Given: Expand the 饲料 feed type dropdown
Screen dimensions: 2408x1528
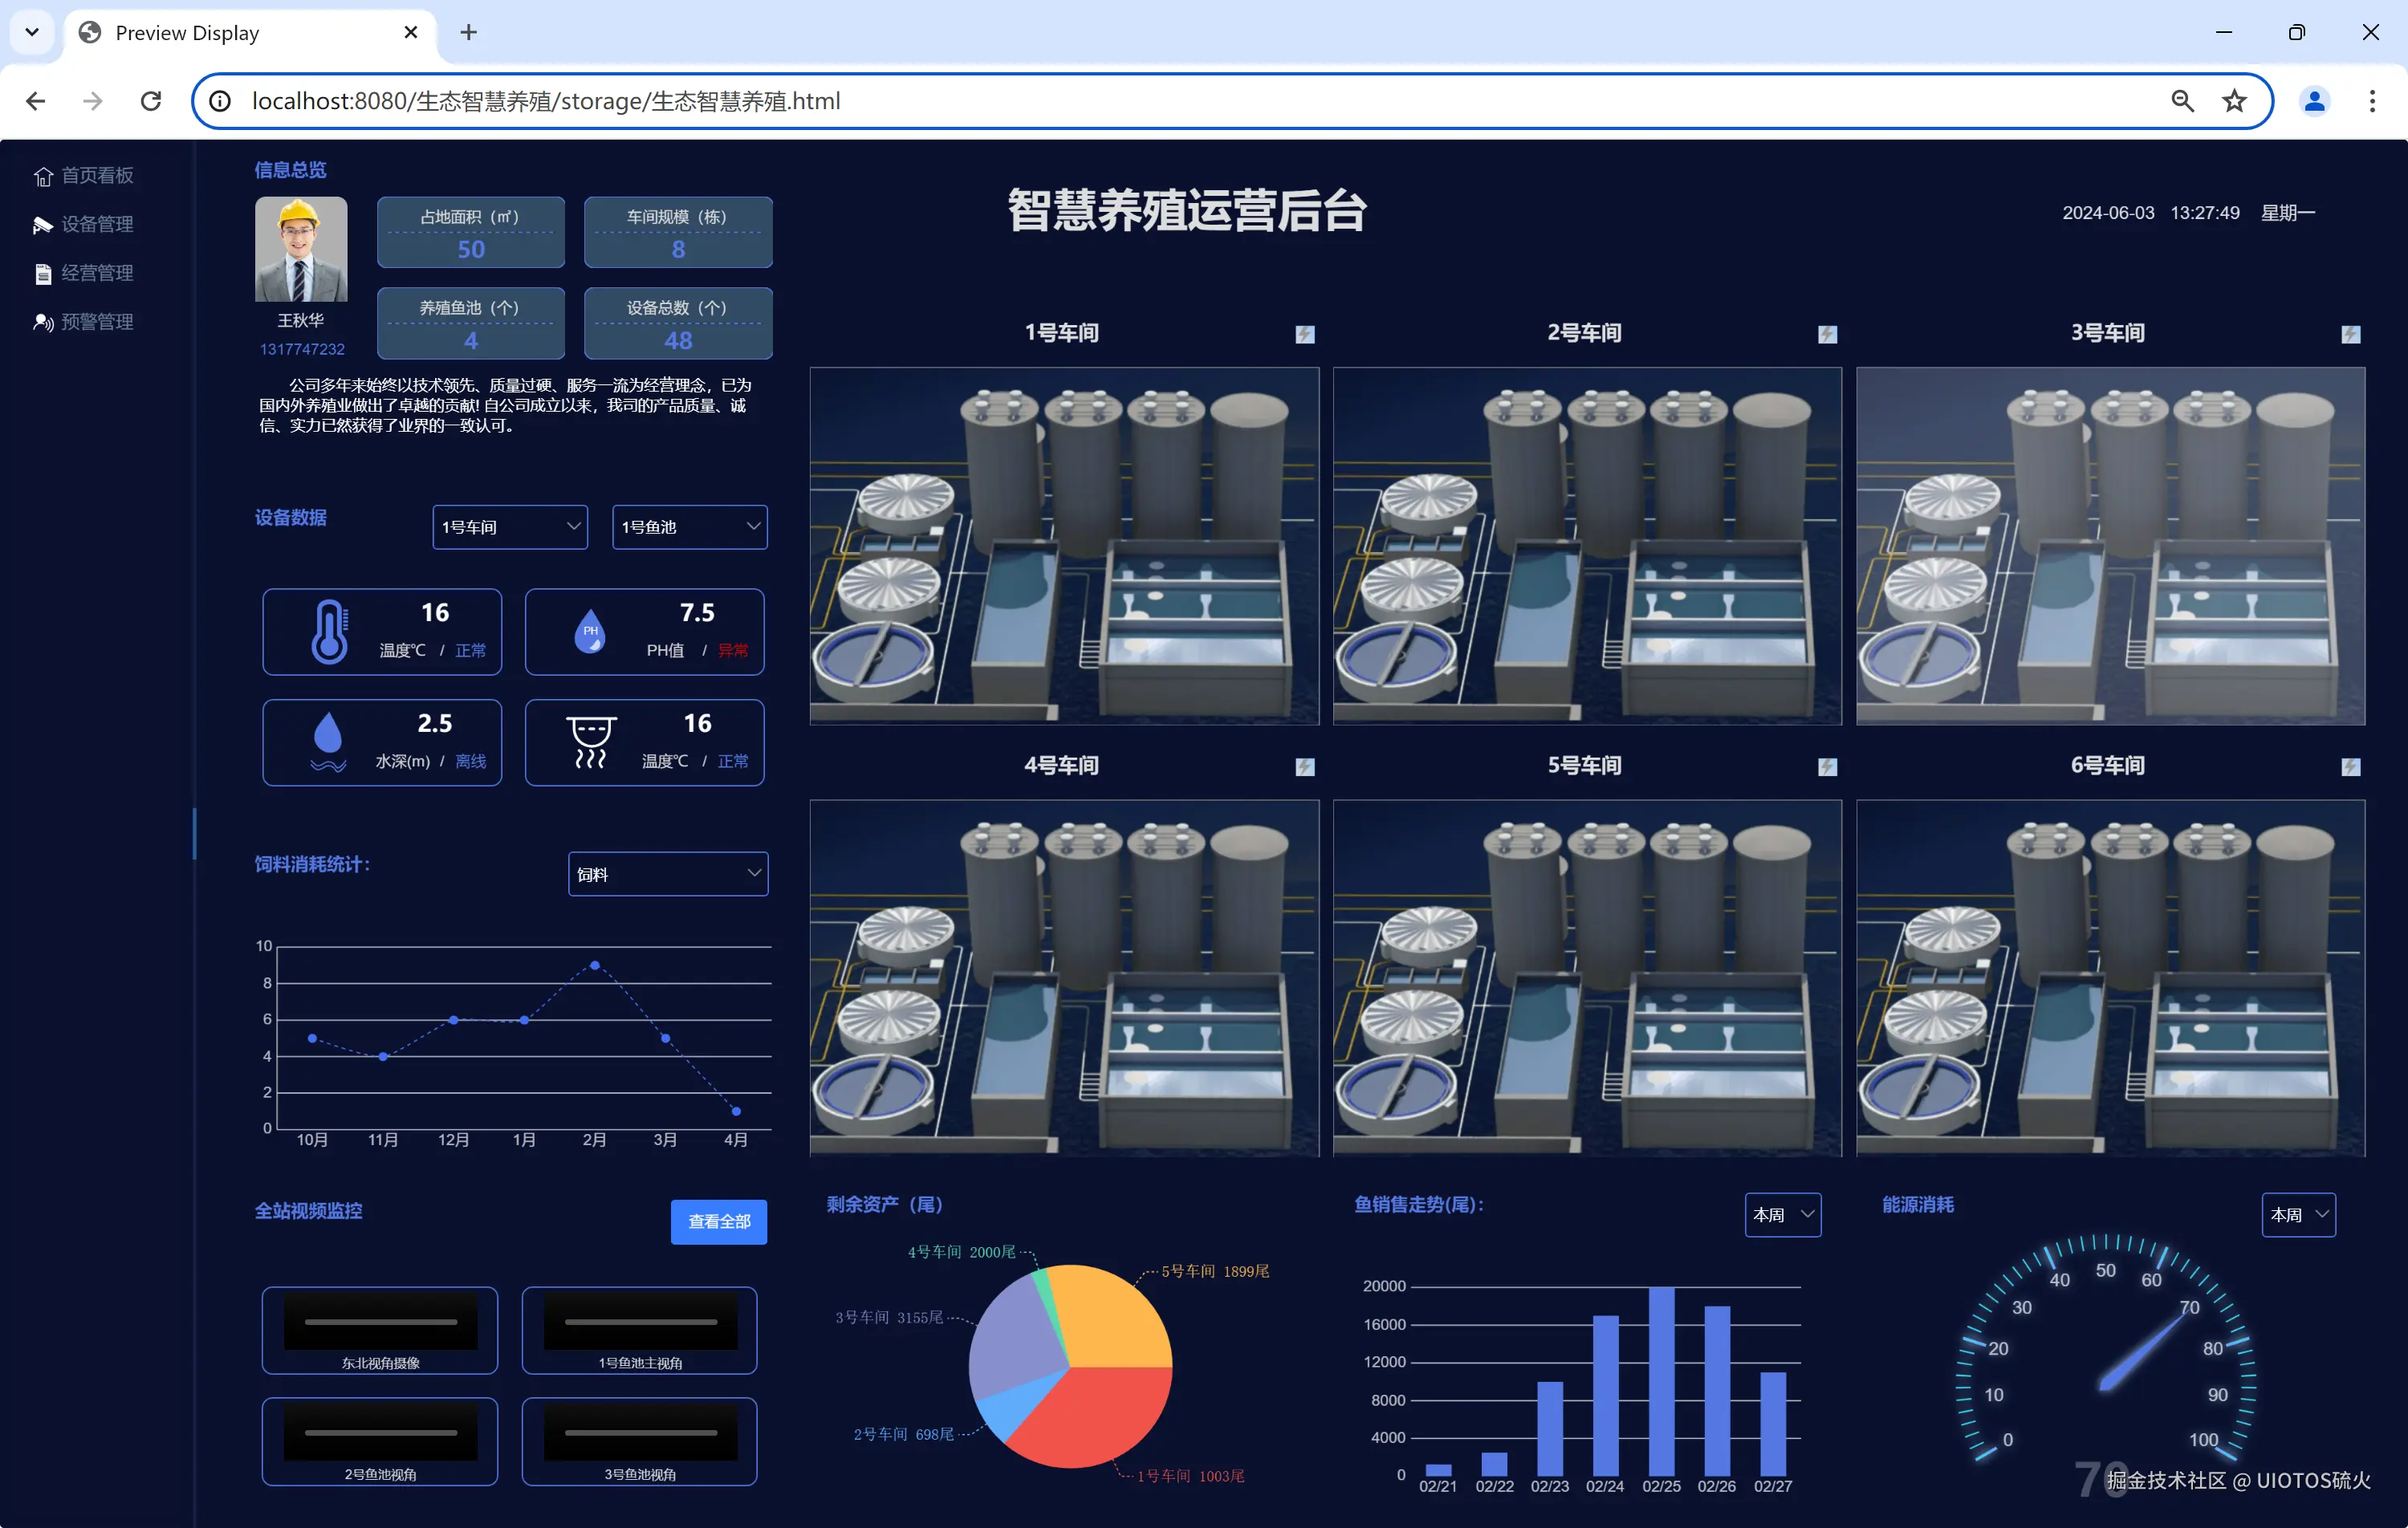Looking at the screenshot, I should pos(667,874).
